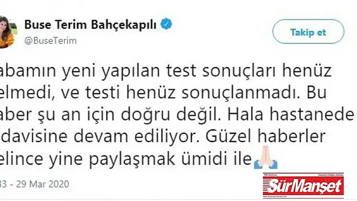357x201 pixels.
Task: Follow the account with Takip et
Action: click(308, 32)
